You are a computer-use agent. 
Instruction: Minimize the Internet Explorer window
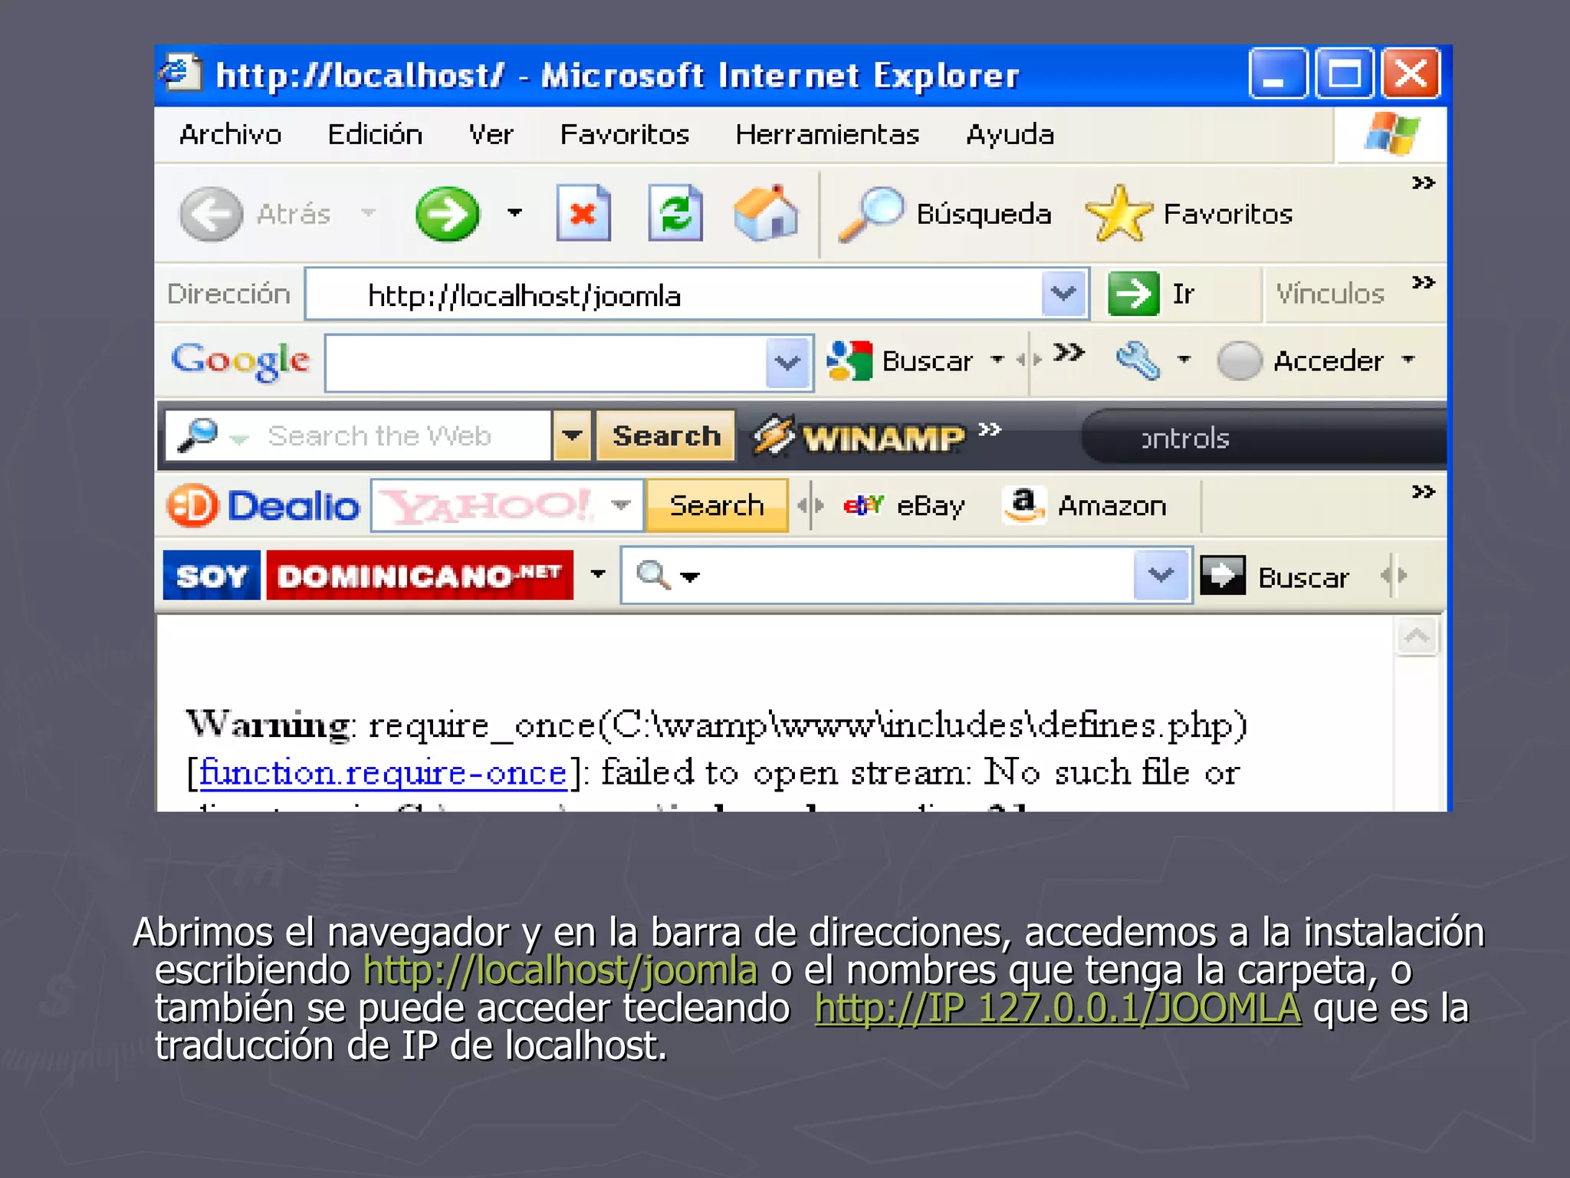coord(1278,74)
